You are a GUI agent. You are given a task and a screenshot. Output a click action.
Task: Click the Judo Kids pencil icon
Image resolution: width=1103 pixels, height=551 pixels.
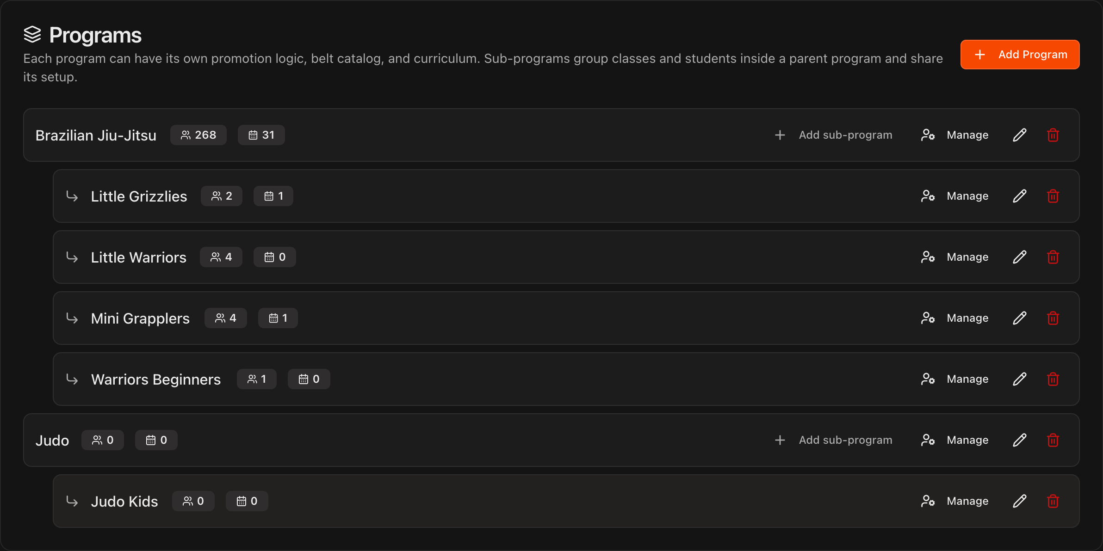point(1020,501)
